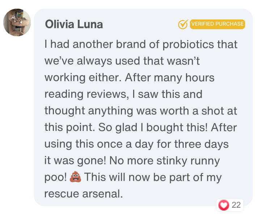Click the reaction count 22
This screenshot has height=216, width=258.
[x=236, y=205]
